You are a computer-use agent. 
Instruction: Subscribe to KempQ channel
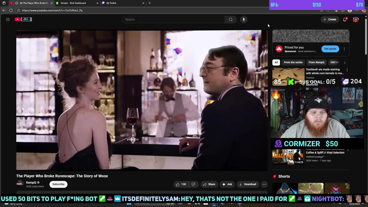click(x=58, y=184)
